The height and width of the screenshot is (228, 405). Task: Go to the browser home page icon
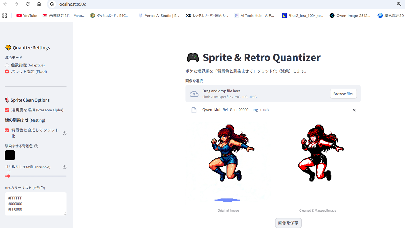(39, 4)
